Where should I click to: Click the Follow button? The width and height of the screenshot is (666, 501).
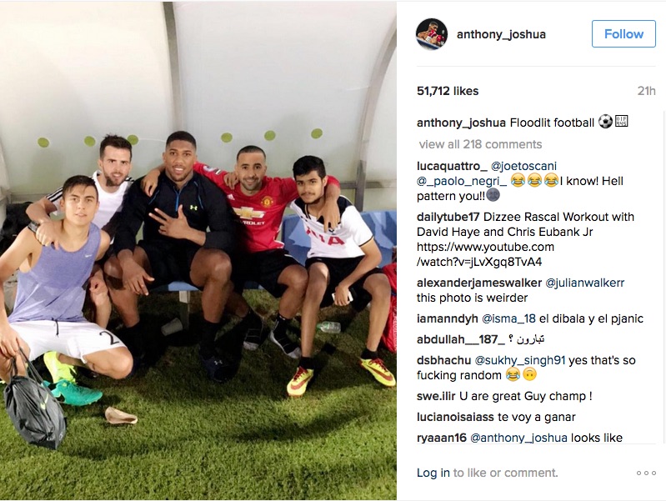click(623, 33)
